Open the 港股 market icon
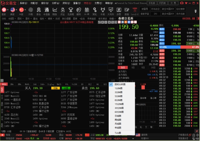This screenshot has width=200, height=141. click(x=4, y=11)
